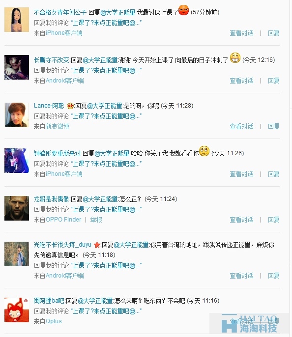Viewport: 292px width, 337px height.
Task: Open Lance-阿聪's profile picture
Action: 17,115
